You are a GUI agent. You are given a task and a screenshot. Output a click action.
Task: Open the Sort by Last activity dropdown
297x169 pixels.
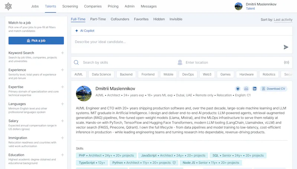(283, 20)
